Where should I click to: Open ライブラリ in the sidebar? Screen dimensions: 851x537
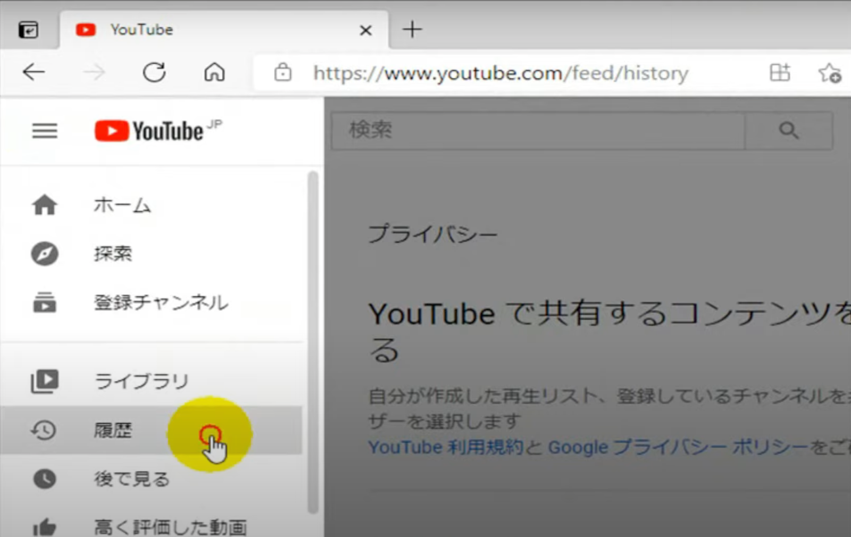(152, 381)
